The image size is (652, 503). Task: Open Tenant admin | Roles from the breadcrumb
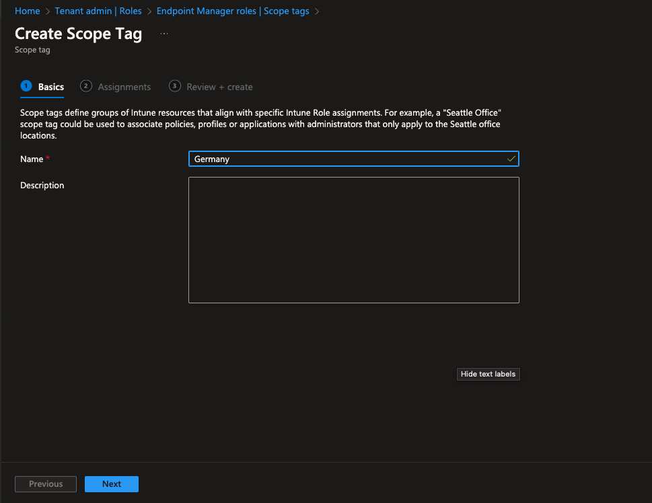(98, 11)
